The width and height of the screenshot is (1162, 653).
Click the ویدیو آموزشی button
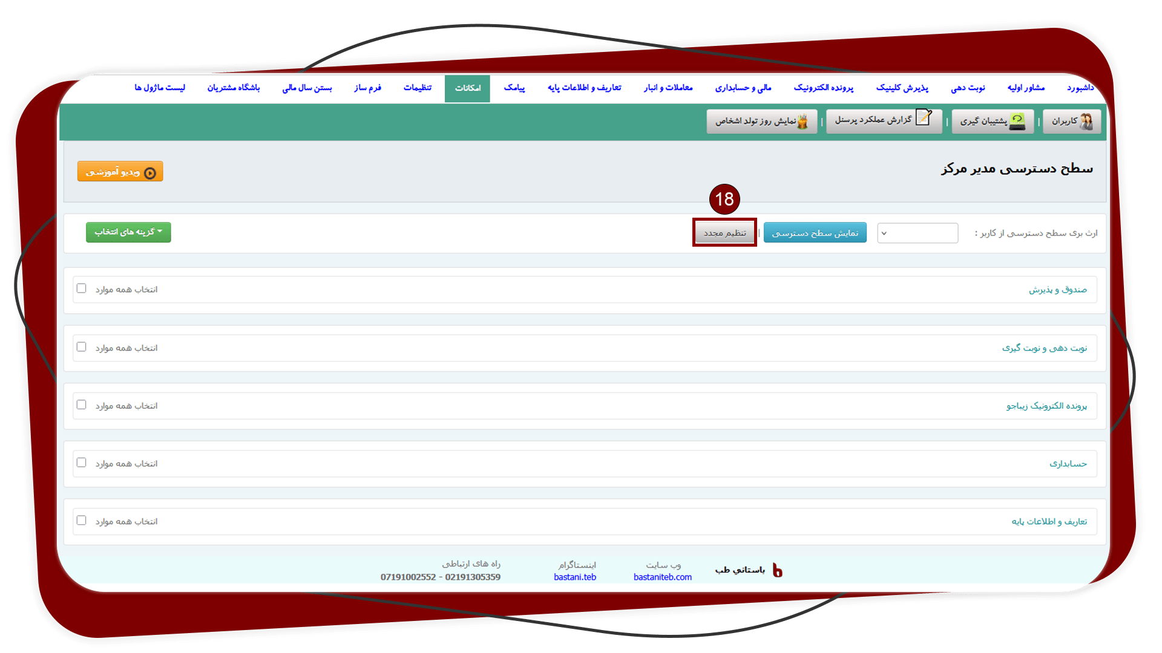(120, 172)
